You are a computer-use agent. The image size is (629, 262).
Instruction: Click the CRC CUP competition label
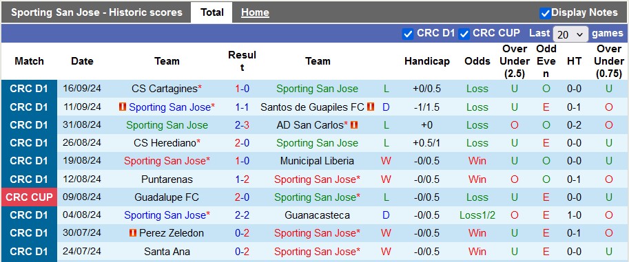coord(29,197)
